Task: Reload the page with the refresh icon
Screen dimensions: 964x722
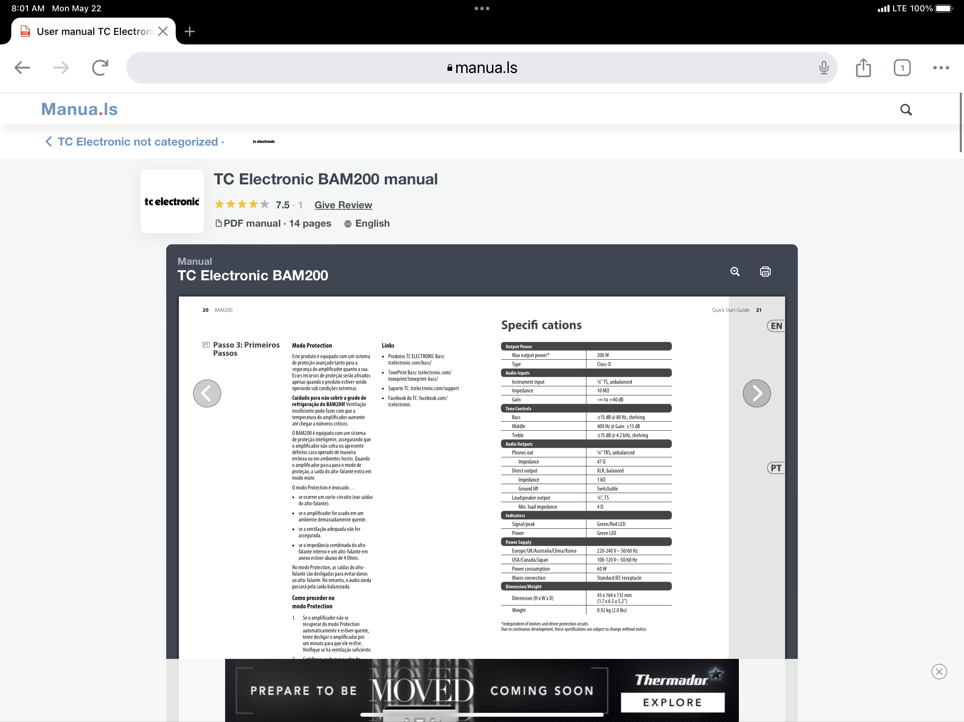Action: coord(100,67)
